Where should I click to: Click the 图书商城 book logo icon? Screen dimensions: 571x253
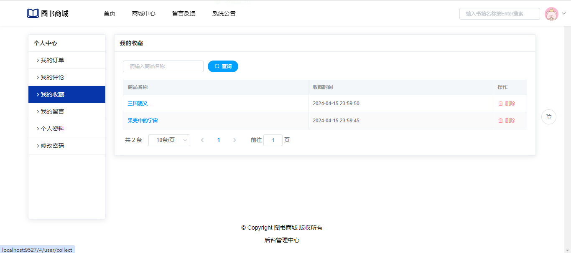pos(33,13)
